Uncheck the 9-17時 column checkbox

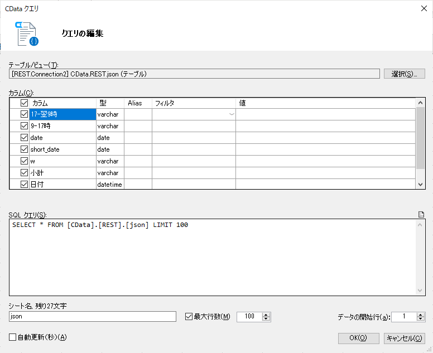coord(25,126)
